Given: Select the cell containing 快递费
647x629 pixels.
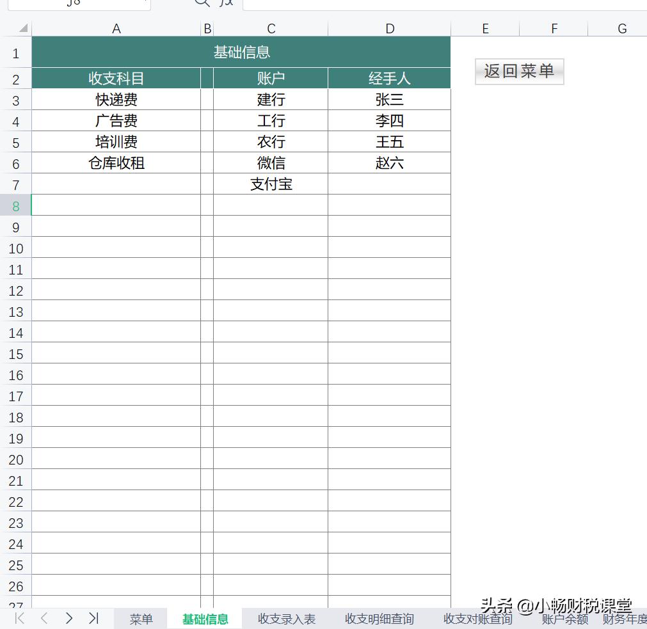Looking at the screenshot, I should pyautogui.click(x=116, y=99).
